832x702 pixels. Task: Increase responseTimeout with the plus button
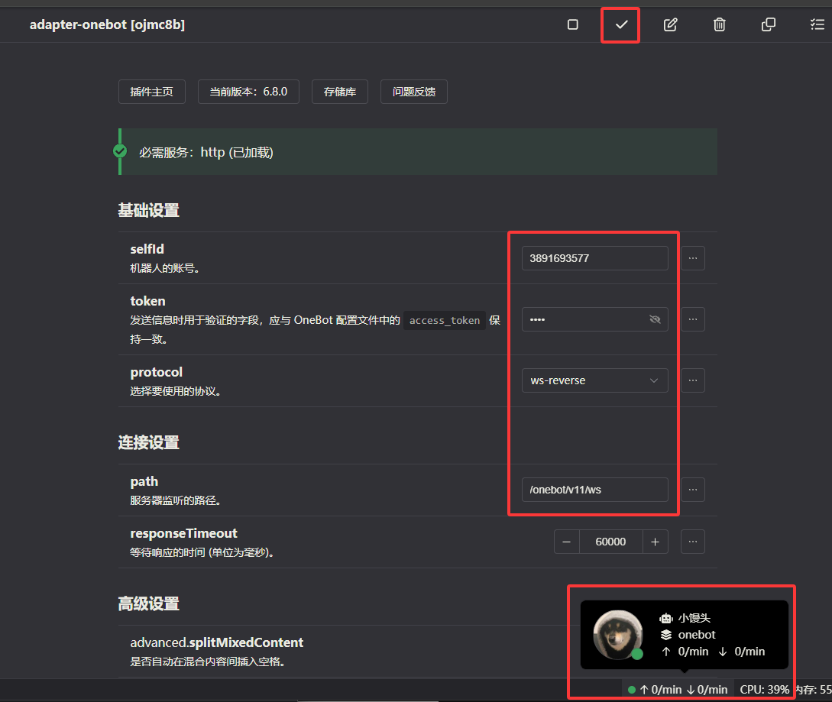coord(655,542)
